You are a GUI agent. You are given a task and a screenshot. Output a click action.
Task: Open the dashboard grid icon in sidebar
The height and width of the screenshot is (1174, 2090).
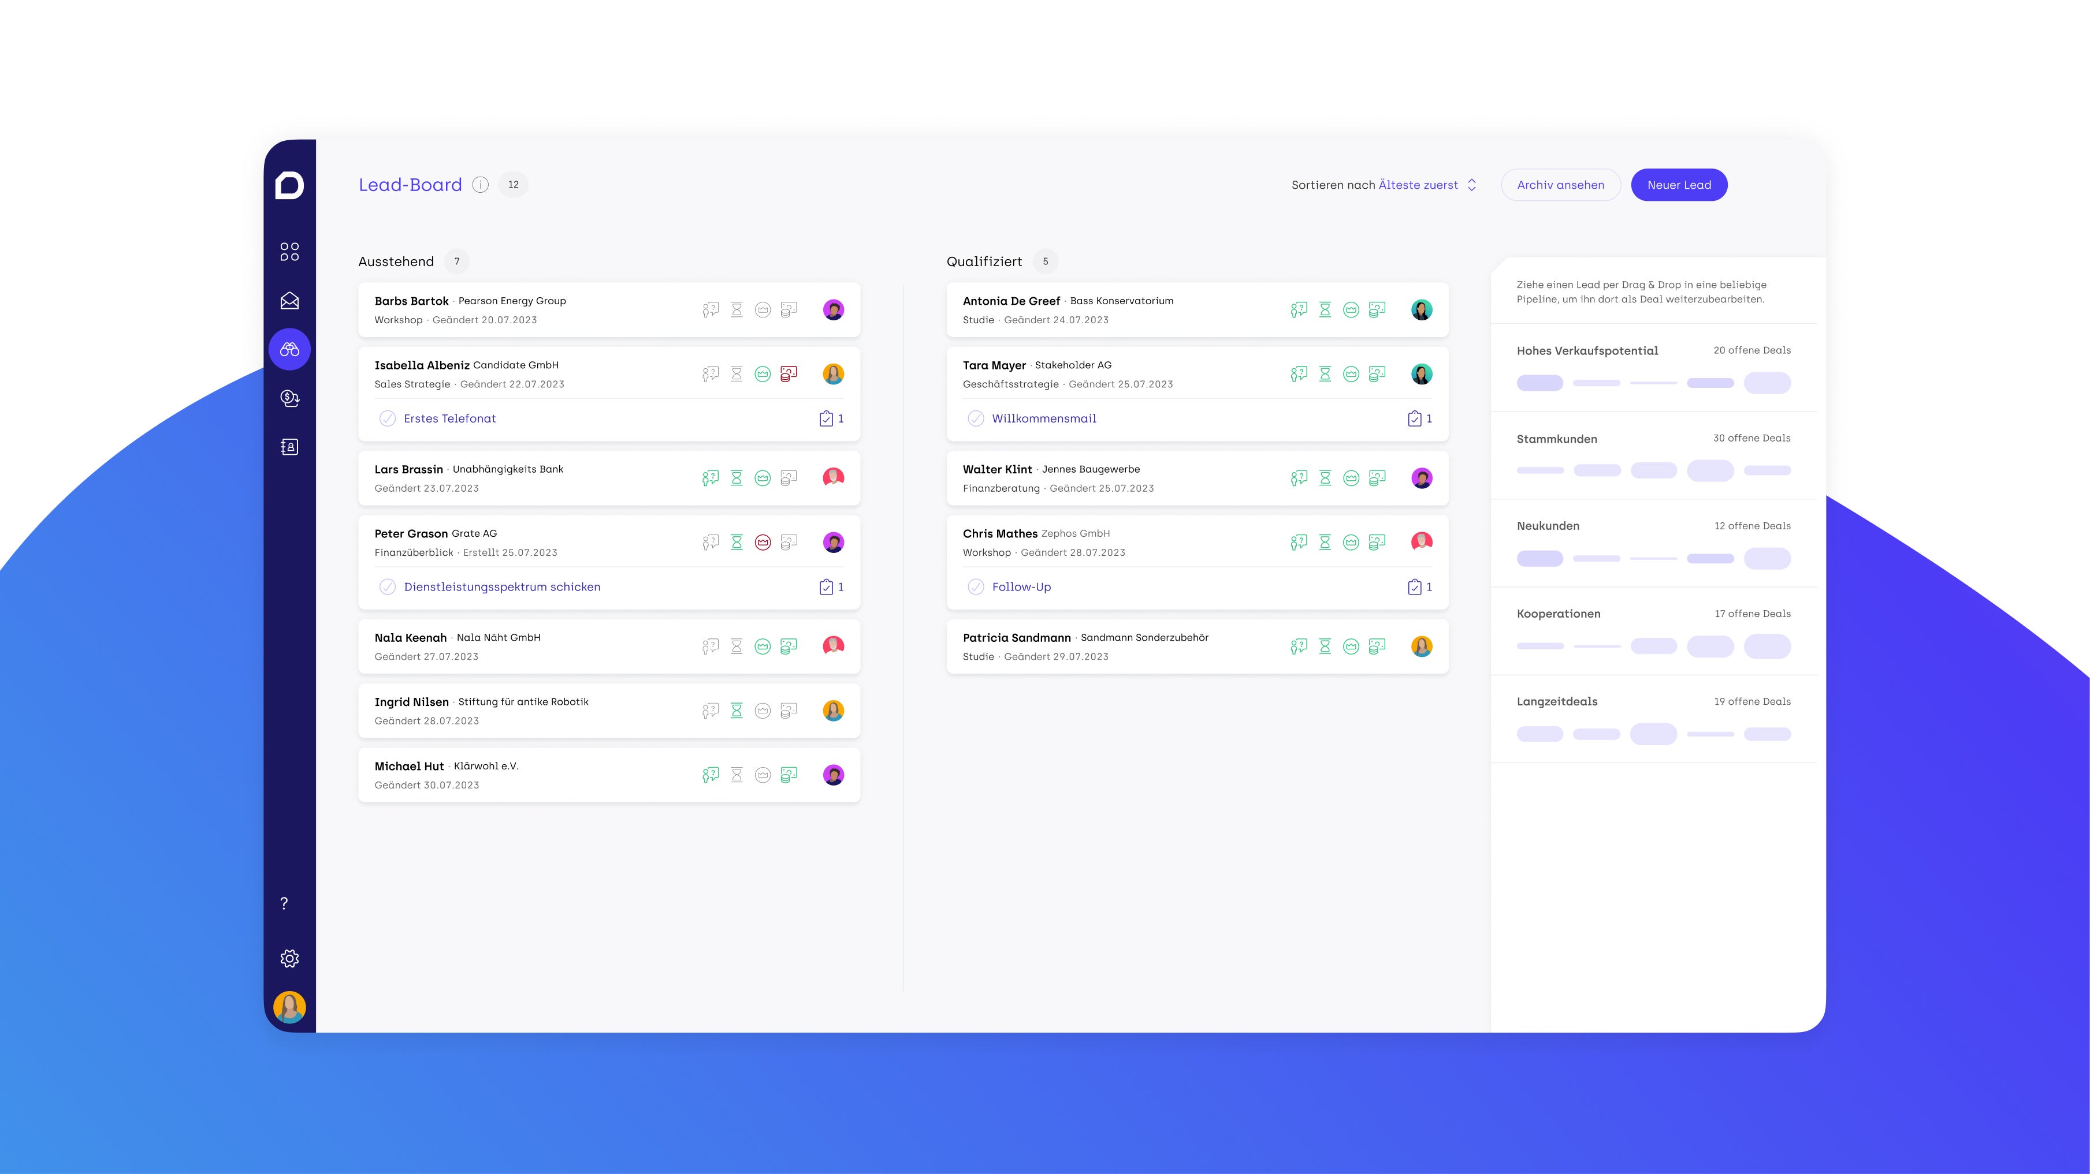click(289, 251)
